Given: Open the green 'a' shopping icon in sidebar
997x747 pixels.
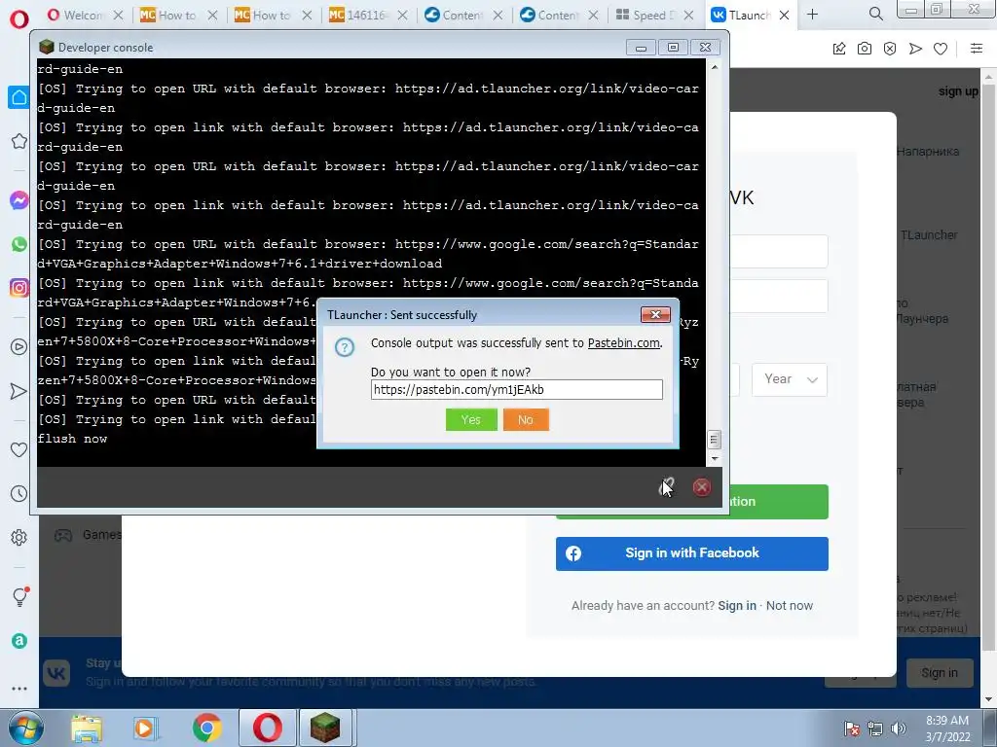Looking at the screenshot, I should (19, 641).
